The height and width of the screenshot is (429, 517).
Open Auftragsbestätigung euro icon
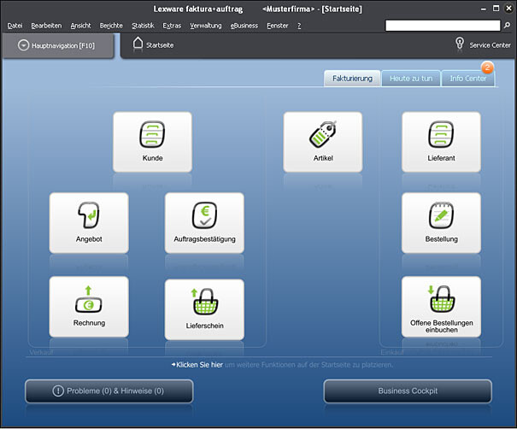(x=204, y=215)
